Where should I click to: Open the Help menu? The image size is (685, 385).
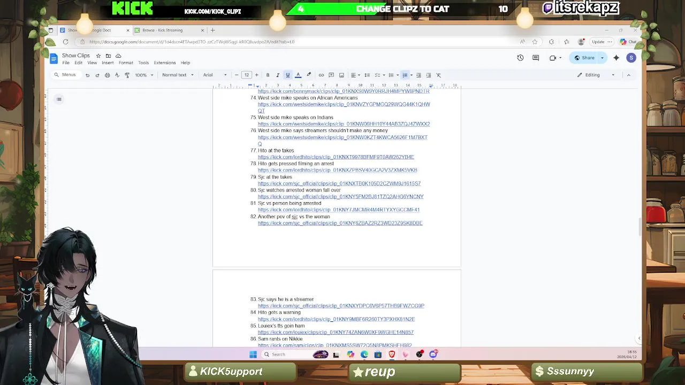click(185, 63)
